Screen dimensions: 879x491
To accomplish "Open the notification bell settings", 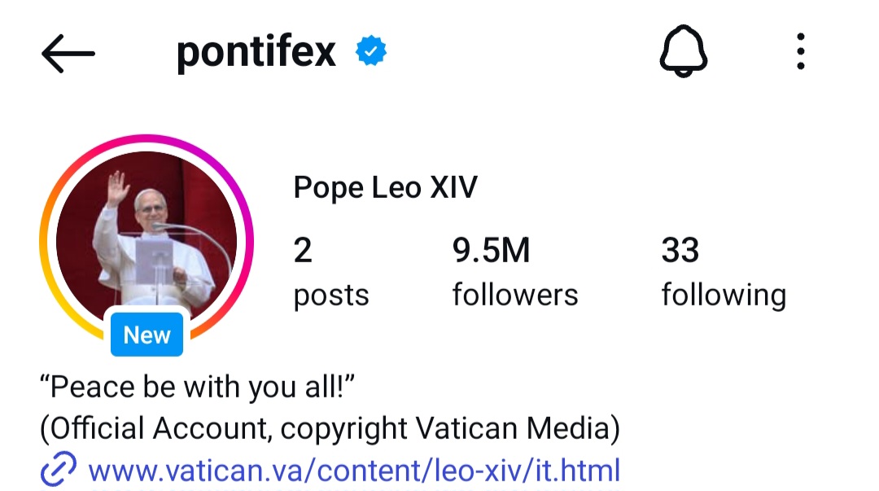I will (x=683, y=54).
